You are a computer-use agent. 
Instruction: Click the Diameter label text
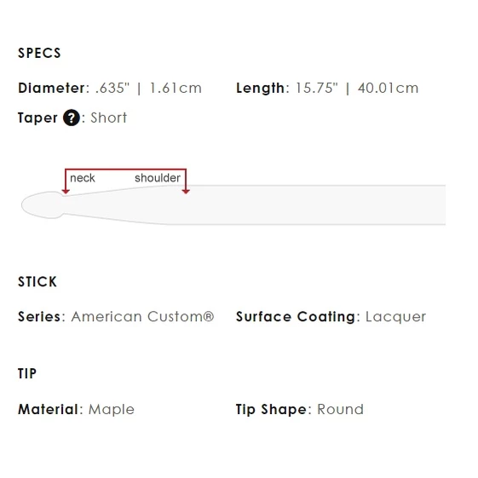[51, 88]
